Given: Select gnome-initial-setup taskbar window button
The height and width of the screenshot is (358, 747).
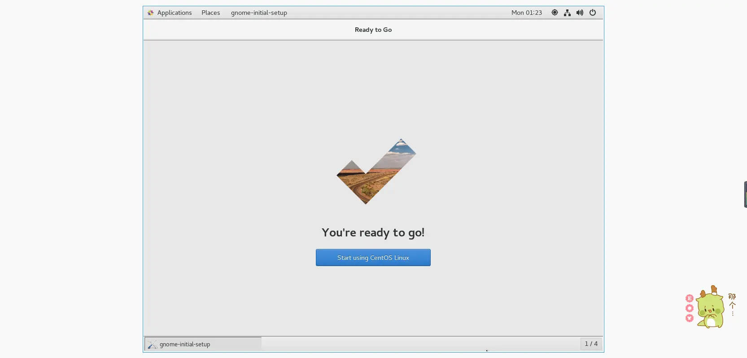Looking at the screenshot, I should 203,344.
